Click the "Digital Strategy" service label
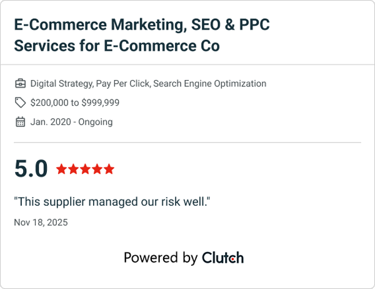This screenshot has width=375, height=289. 62,84
